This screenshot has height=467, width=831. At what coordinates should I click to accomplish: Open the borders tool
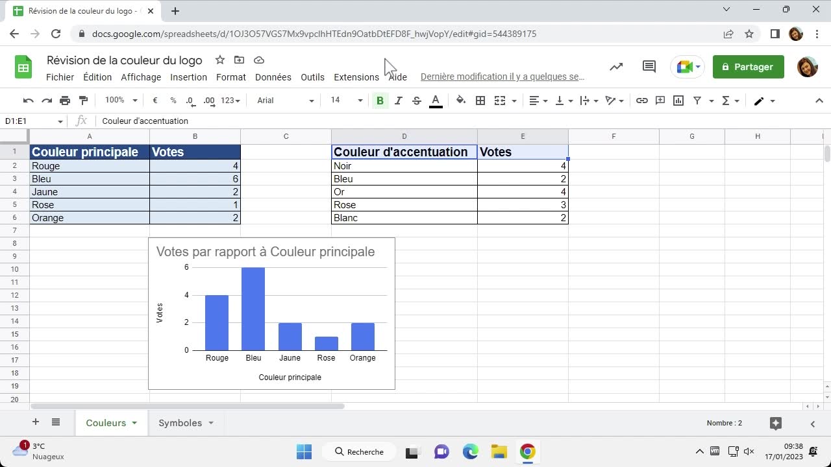(x=480, y=101)
